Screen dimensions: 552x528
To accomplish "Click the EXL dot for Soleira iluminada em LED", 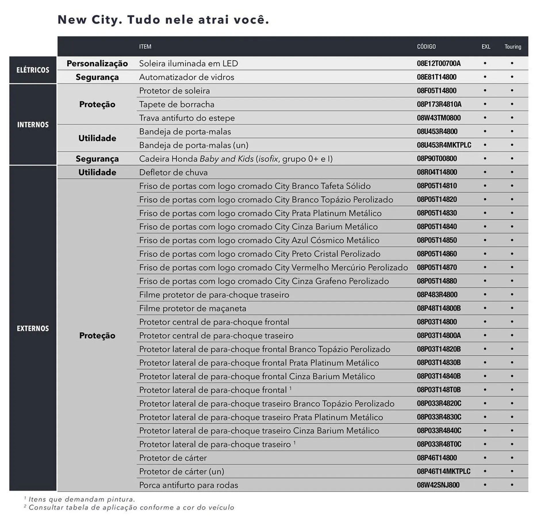I will (x=485, y=63).
